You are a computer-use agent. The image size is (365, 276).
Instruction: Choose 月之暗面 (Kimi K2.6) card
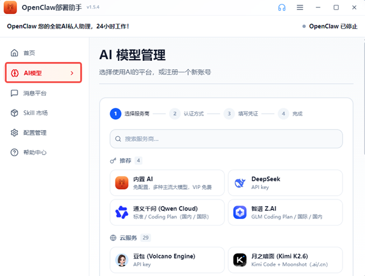[285, 260]
